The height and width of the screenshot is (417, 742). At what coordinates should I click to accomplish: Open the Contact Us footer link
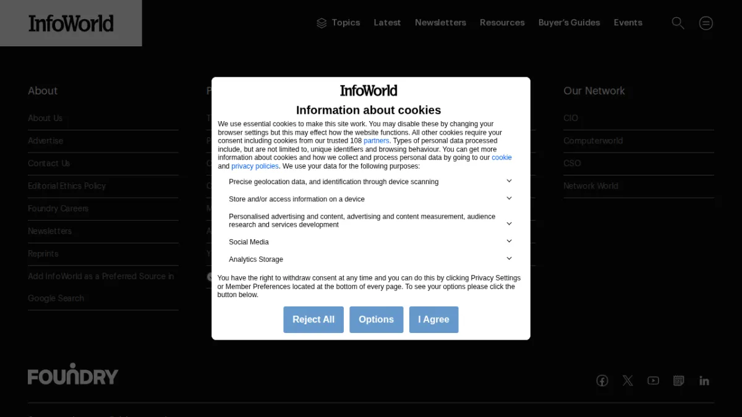[x=49, y=163]
